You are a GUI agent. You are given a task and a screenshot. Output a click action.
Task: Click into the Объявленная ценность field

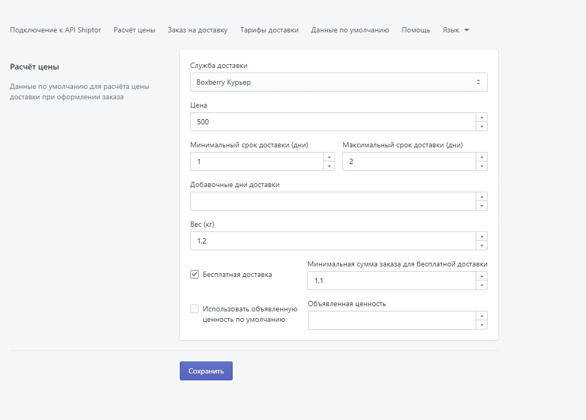tap(391, 320)
